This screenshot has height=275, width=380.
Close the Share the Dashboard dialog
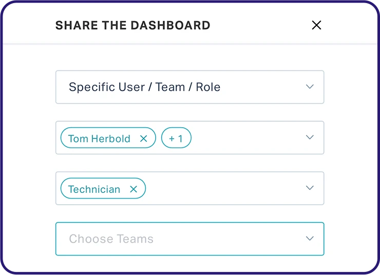point(316,25)
